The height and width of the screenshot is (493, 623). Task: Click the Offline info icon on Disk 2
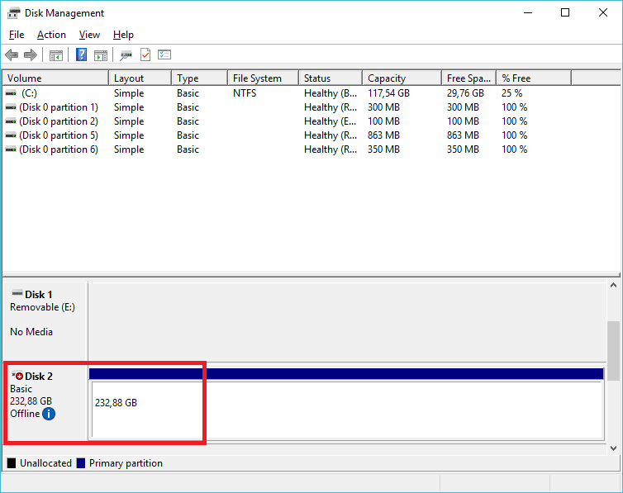(49, 414)
